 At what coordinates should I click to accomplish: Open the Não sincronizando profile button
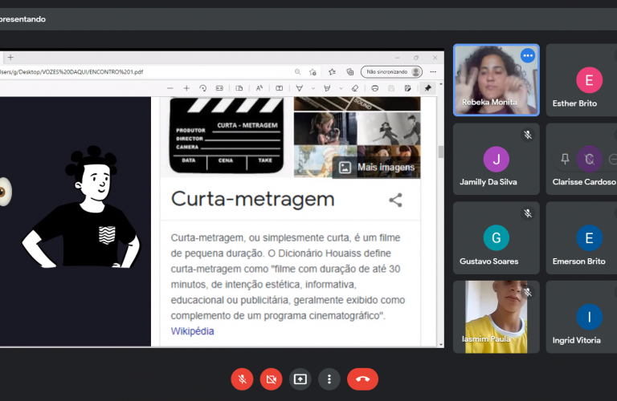(x=392, y=71)
